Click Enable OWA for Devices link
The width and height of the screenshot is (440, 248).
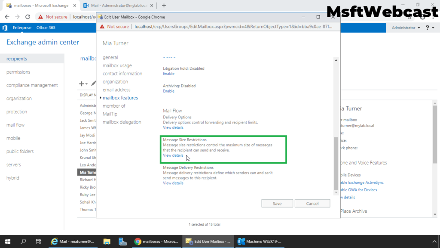pyautogui.click(x=359, y=190)
